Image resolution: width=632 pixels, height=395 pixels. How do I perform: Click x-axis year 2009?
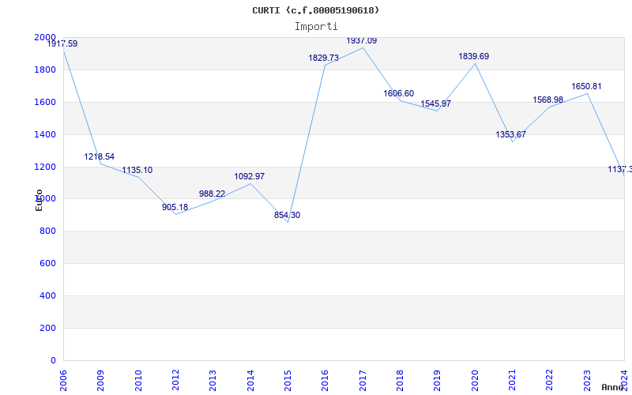coord(100,381)
